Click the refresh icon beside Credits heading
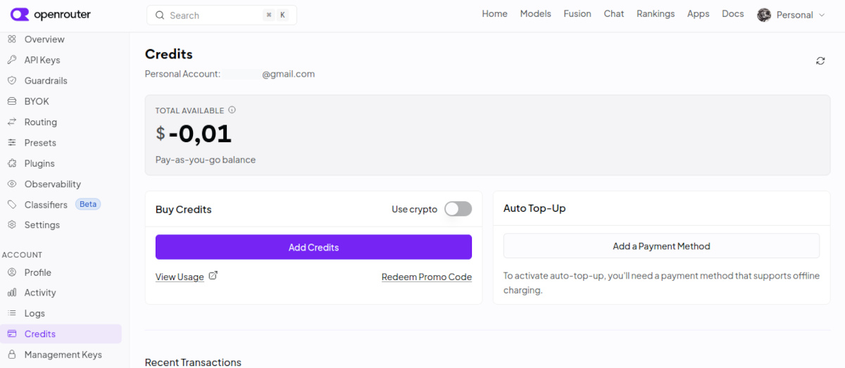The height and width of the screenshot is (368, 845). pyautogui.click(x=820, y=61)
